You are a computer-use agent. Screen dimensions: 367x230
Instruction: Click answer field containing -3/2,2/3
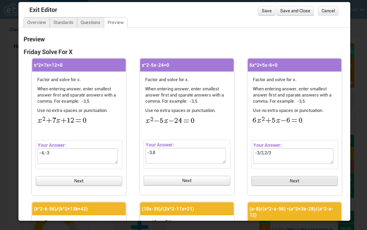293,156
